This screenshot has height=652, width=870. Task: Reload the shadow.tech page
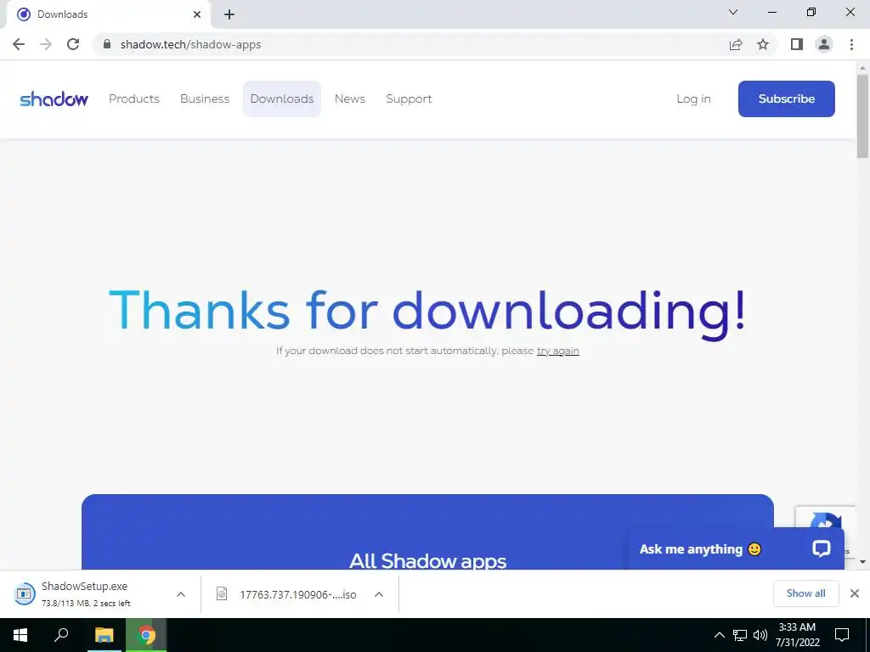(x=73, y=44)
